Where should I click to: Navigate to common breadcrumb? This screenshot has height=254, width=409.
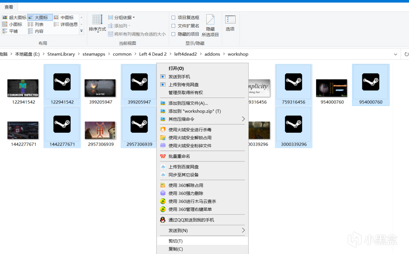coord(122,54)
